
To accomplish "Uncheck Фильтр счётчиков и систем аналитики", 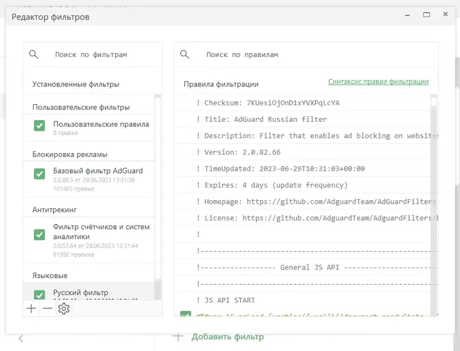I will (x=39, y=235).
